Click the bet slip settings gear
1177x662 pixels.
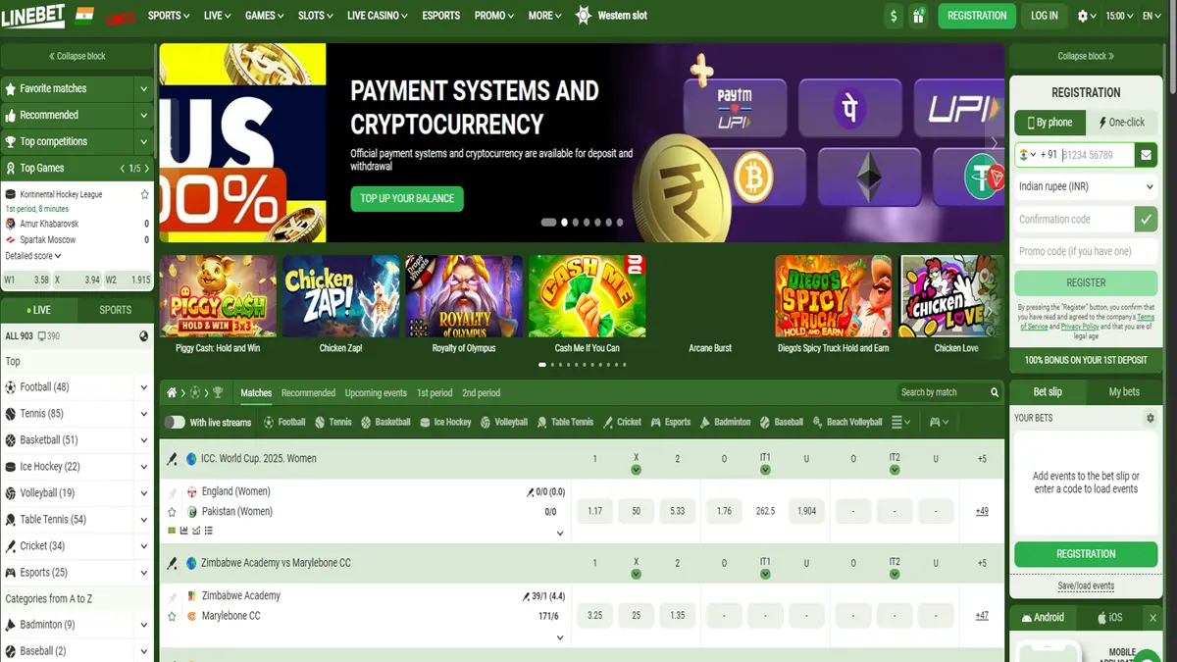point(1151,418)
